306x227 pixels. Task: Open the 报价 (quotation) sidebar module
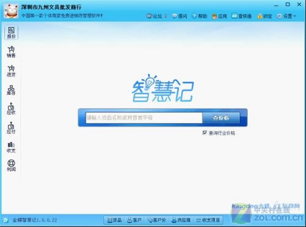11,32
